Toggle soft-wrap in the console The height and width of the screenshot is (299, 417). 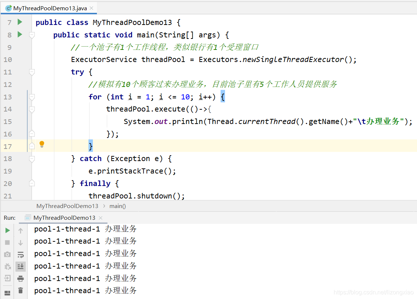pyautogui.click(x=21, y=255)
